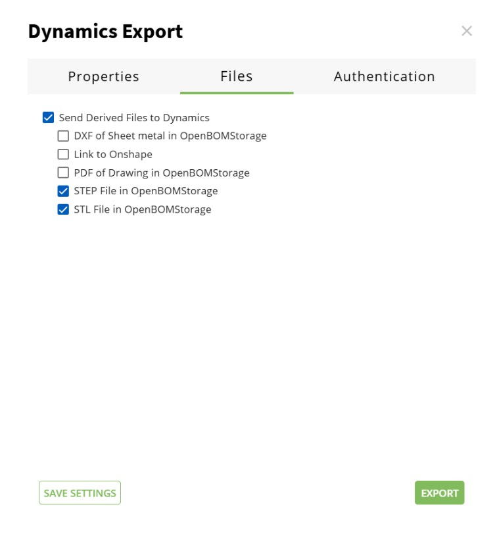Click the 'Send Derived Files to Dynamics' label
Screen dimensions: 495x538
[x=134, y=118]
